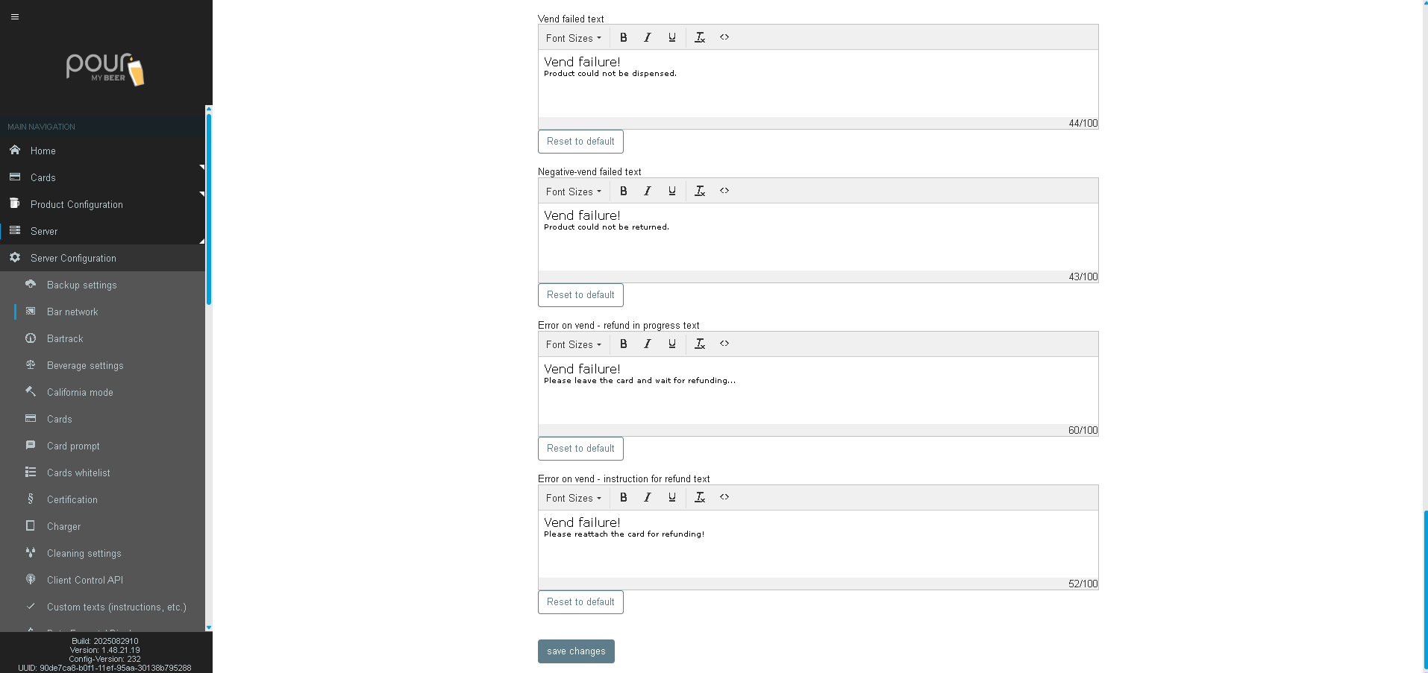Toggle italic in Negative-vend failed text editor
Image resolution: width=1428 pixels, height=673 pixels.
click(x=648, y=191)
